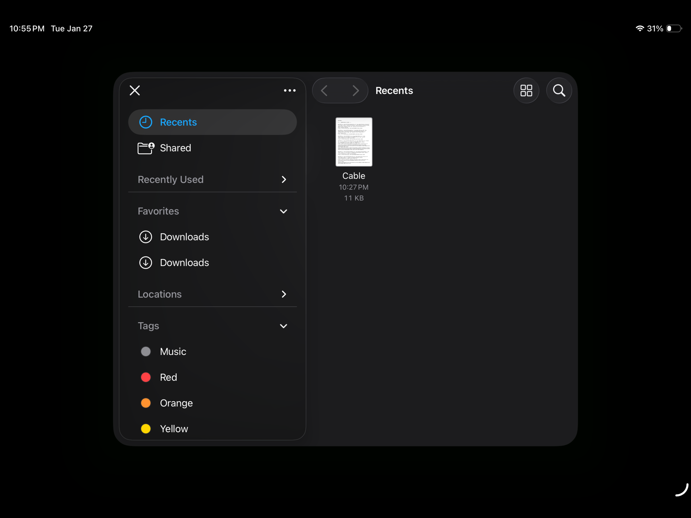Expand the Recently Used section chevron
The height and width of the screenshot is (518, 691).
coord(284,179)
